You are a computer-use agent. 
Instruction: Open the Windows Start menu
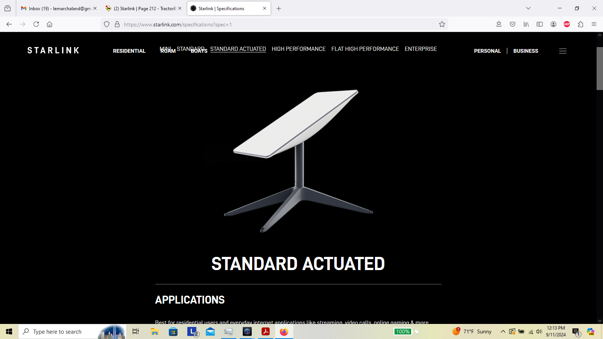[x=9, y=331]
